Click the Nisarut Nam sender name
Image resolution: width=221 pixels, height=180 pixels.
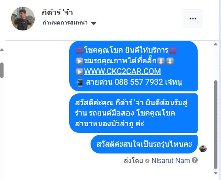(x=170, y=161)
